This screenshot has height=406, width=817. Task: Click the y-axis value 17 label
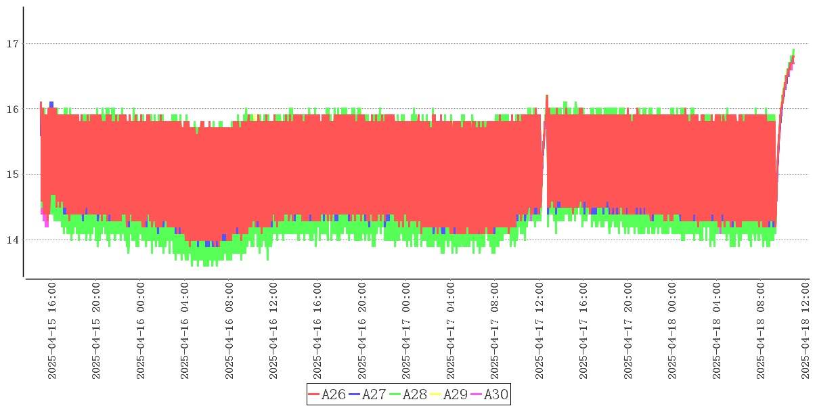[x=12, y=44]
